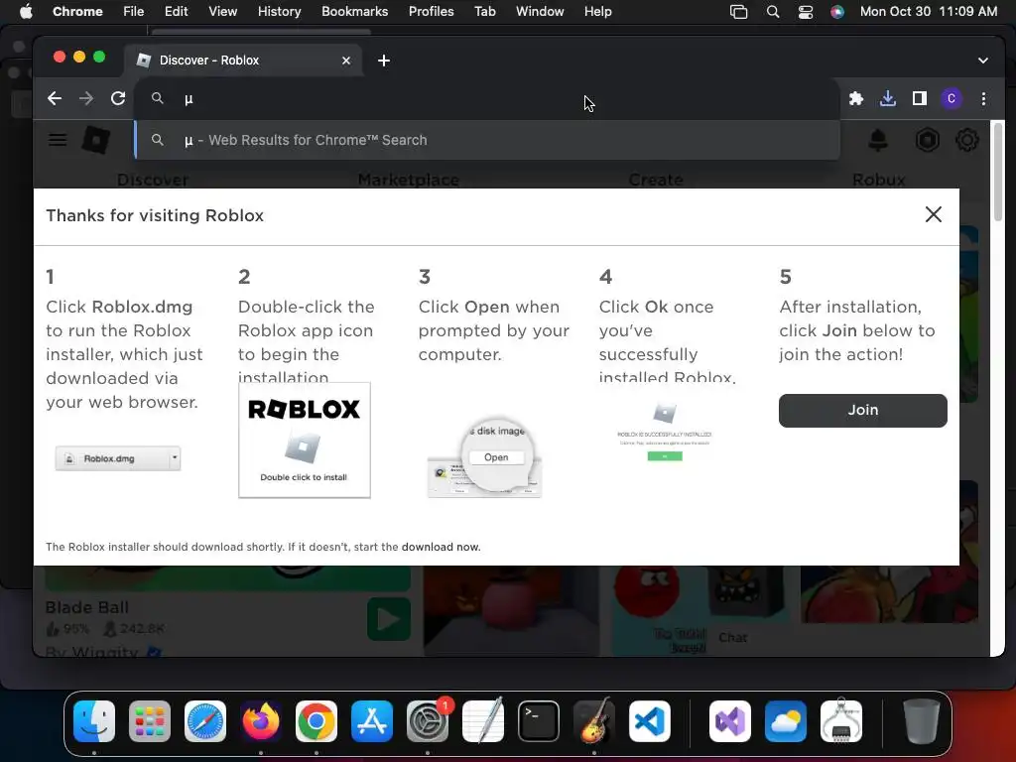Open Chrome's three-dot menu
This screenshot has width=1016, height=762.
coord(983,98)
